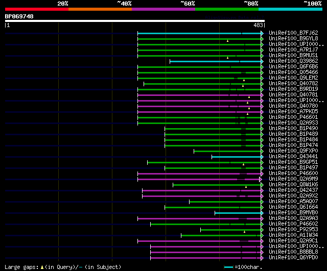Select the UniRef100_B1P474 label

293,145
